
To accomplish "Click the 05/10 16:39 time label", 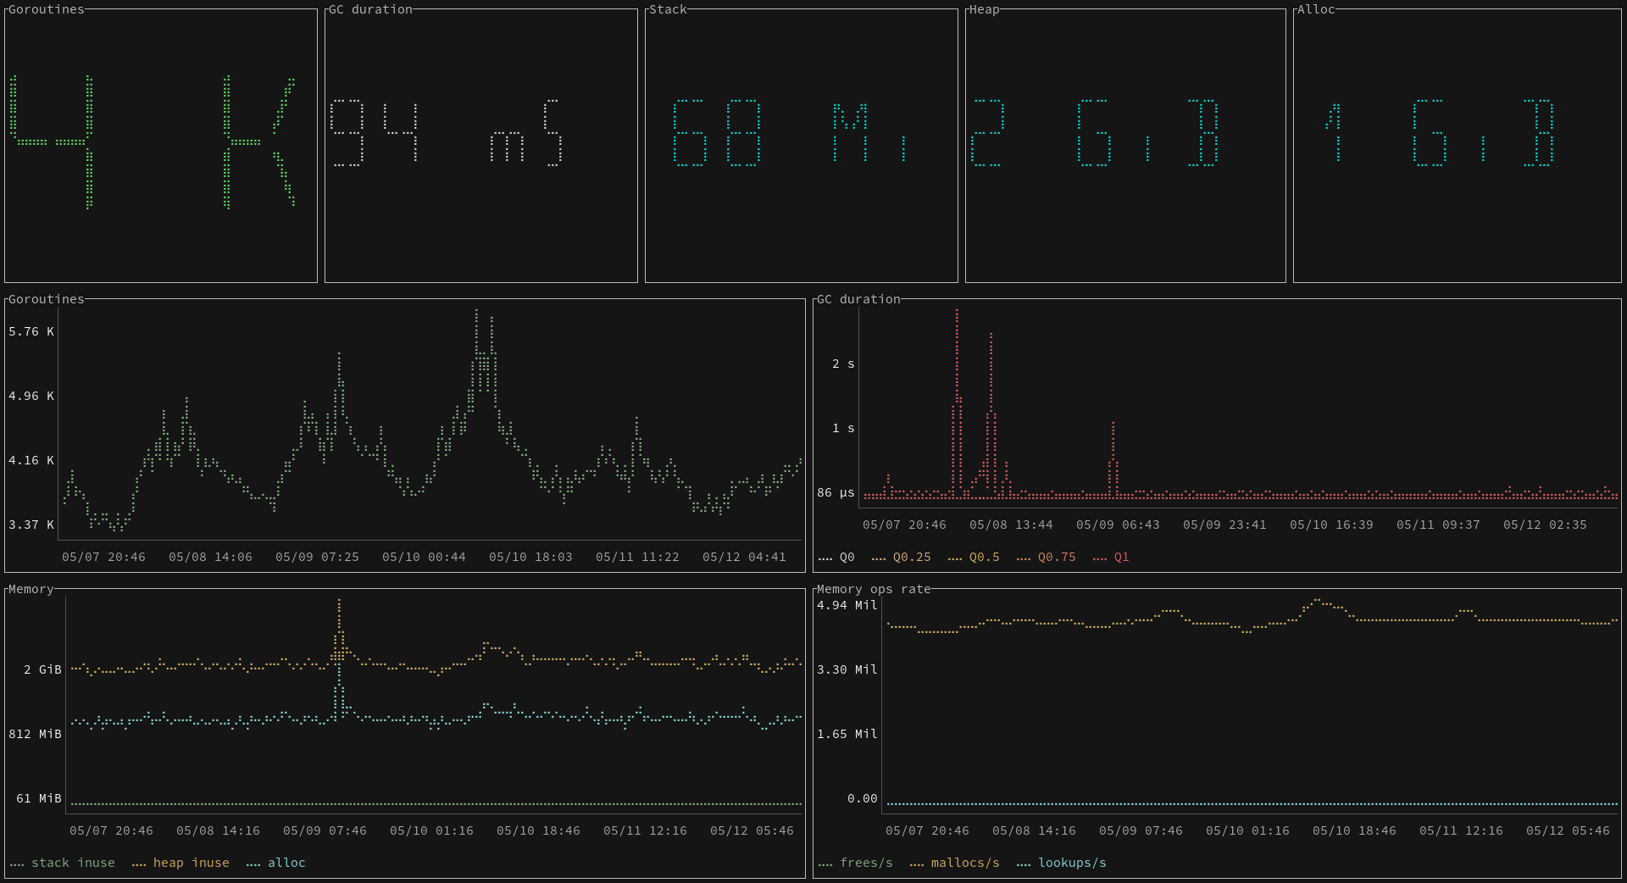I will coord(1331,525).
